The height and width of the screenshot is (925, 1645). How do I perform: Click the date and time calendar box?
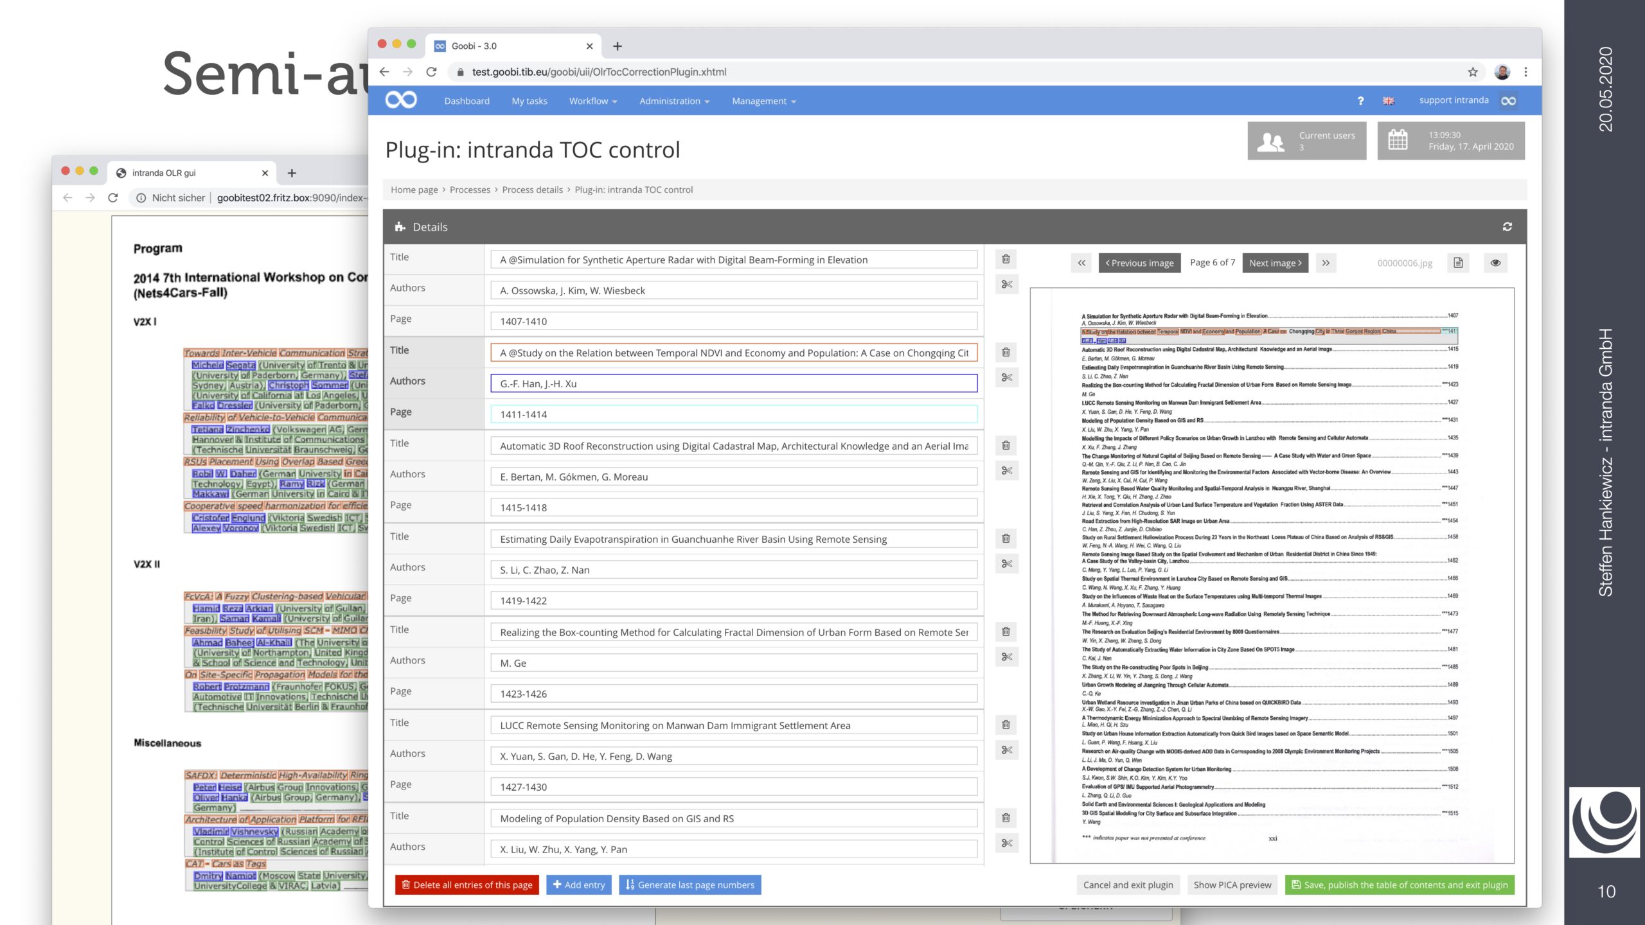click(x=1451, y=141)
